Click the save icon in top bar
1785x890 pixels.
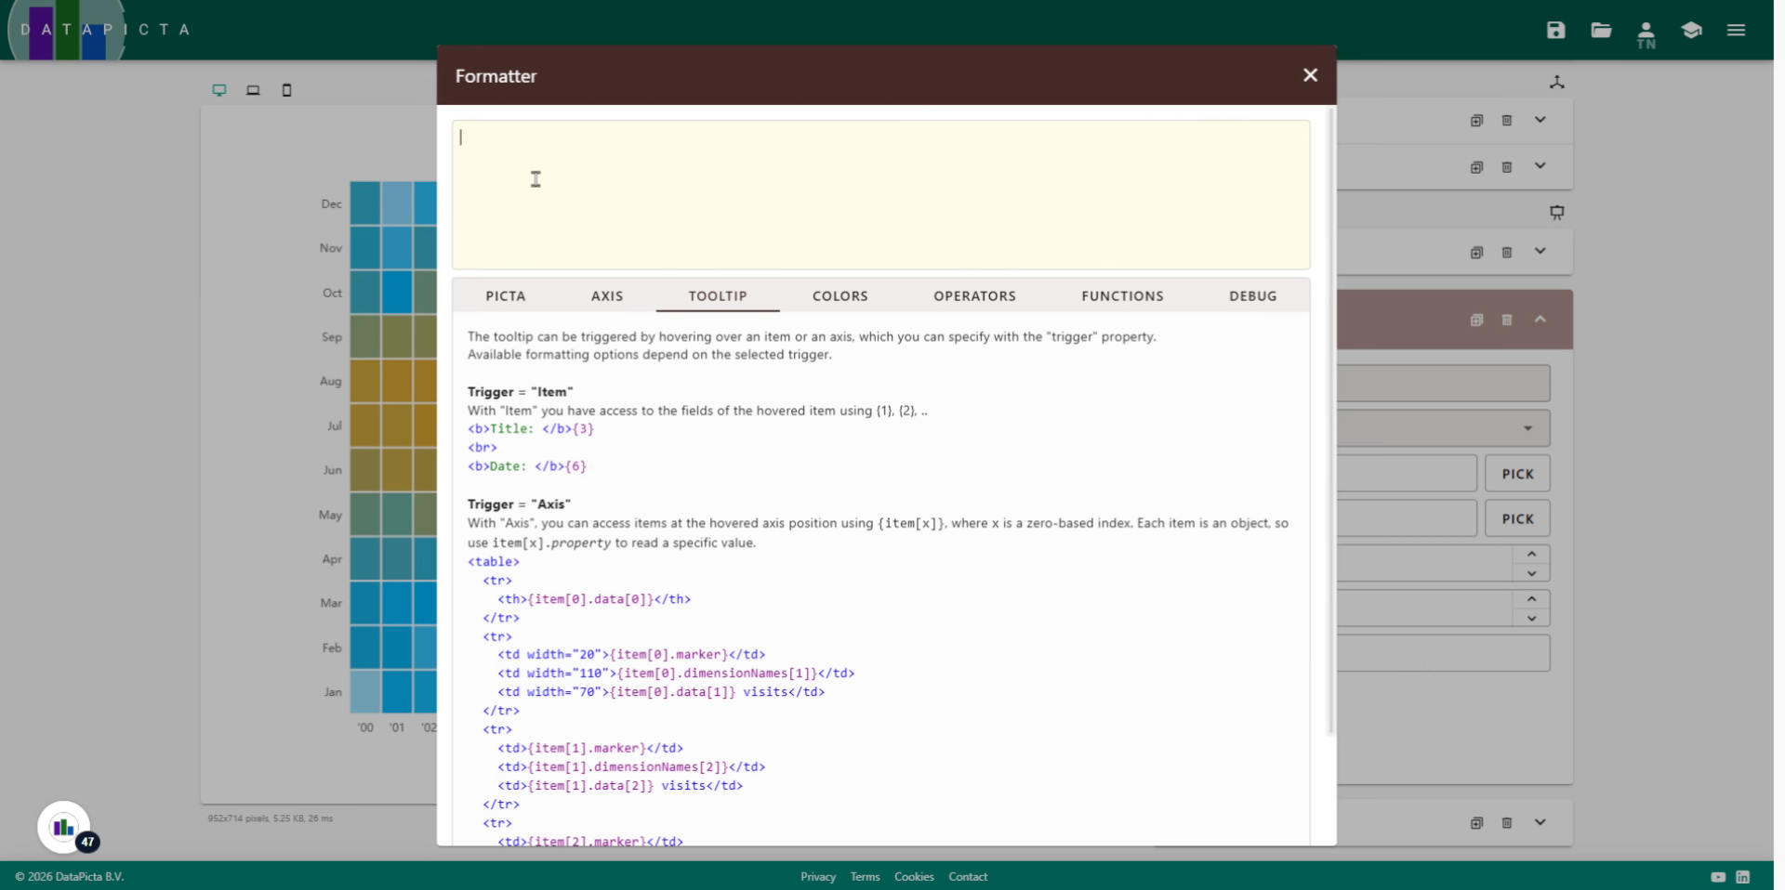click(1555, 30)
